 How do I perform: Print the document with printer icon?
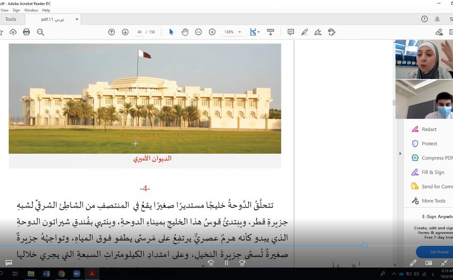26,32
